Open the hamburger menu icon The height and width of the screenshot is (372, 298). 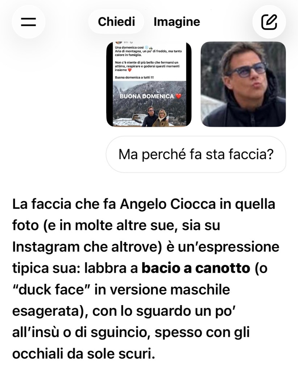[28, 22]
